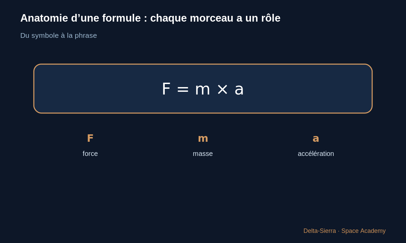This screenshot has width=406, height=243.
Task: Click the F in the main formula
Action: click(x=166, y=89)
